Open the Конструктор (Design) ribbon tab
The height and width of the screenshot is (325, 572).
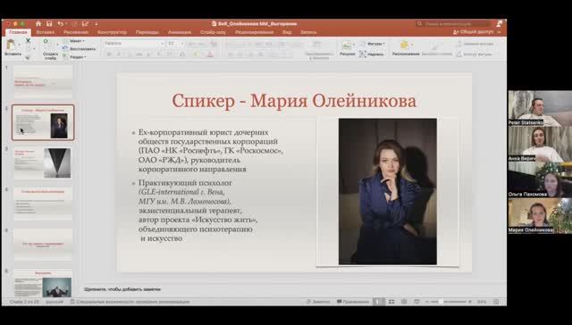113,32
